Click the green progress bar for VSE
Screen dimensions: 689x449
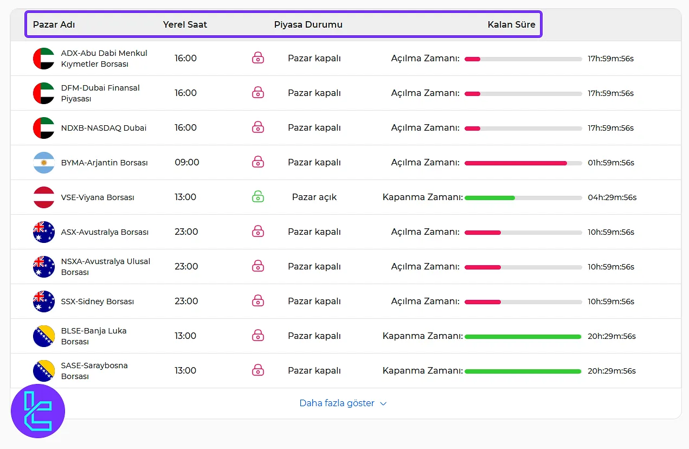click(490, 197)
